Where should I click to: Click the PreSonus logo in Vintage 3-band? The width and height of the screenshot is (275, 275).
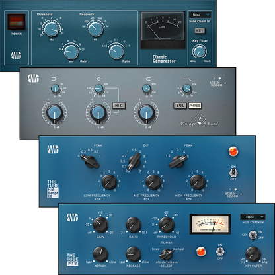(33, 79)
